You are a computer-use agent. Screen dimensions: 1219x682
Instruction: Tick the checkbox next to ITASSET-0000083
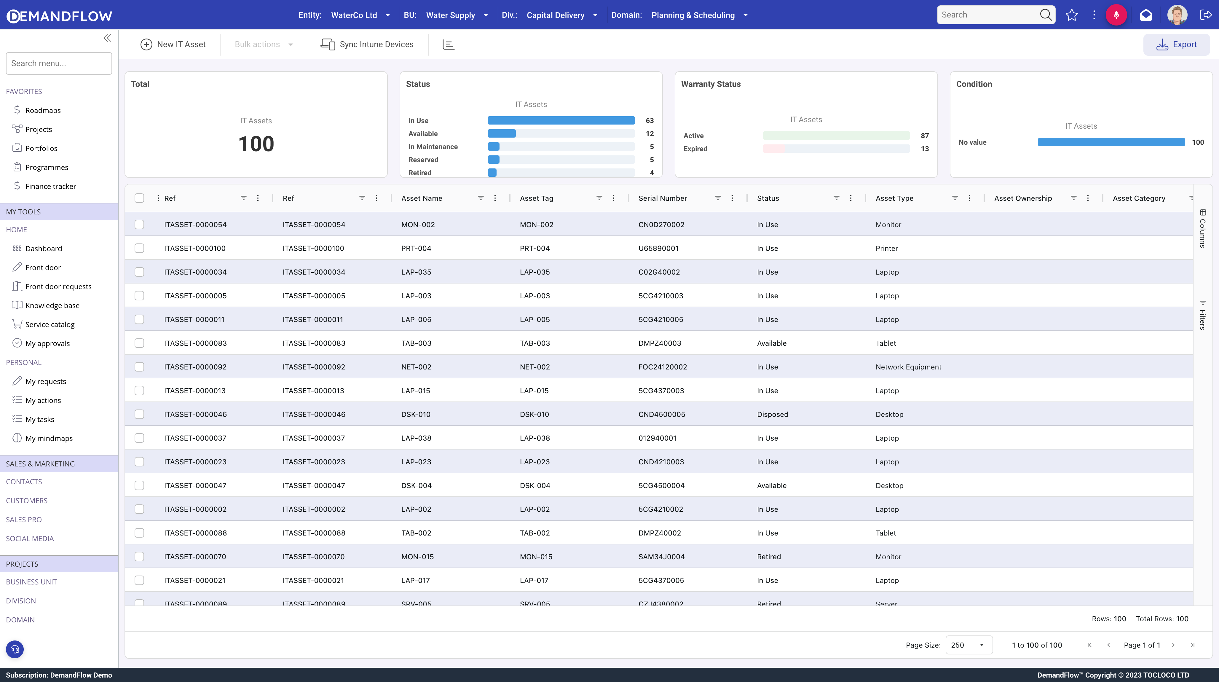pyautogui.click(x=139, y=343)
